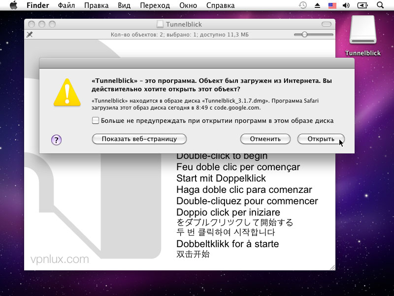
Task: Click the eject icon in menu bar
Action: click(317, 5)
